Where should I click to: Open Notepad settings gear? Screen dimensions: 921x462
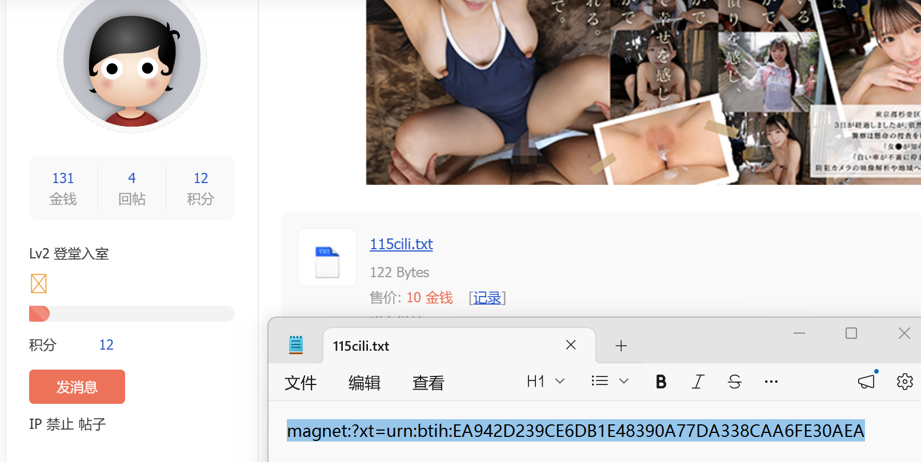pos(905,381)
